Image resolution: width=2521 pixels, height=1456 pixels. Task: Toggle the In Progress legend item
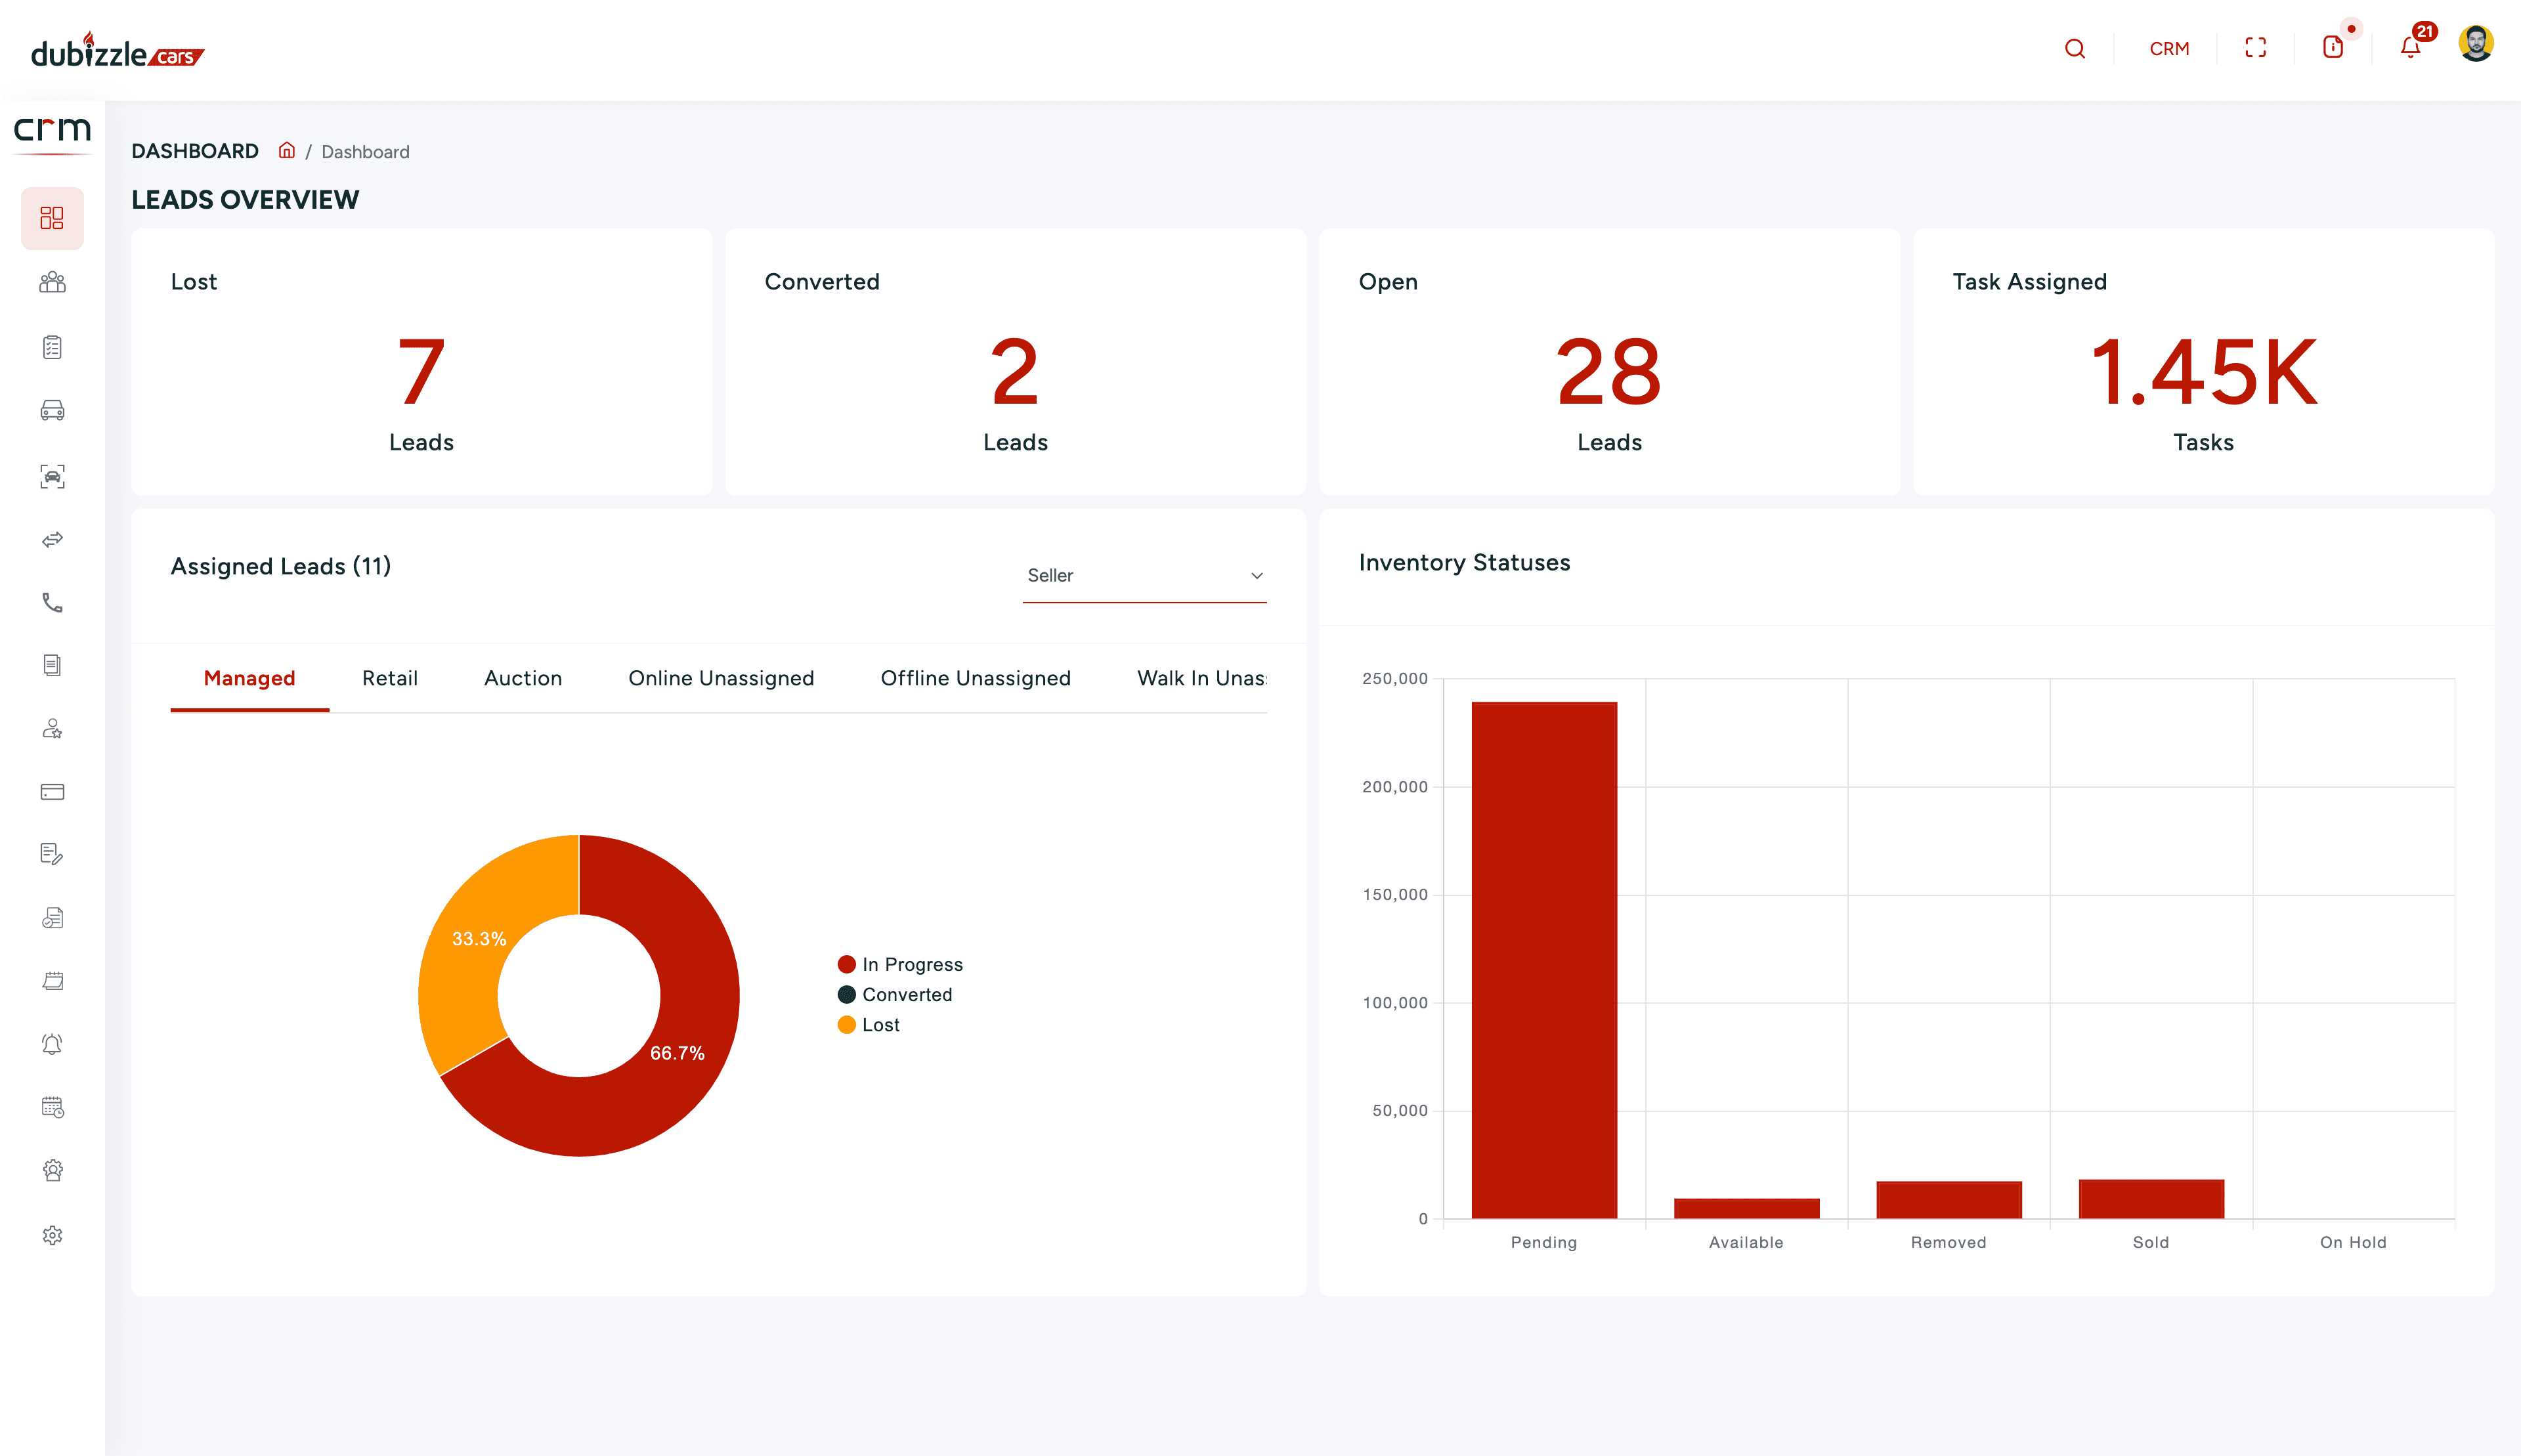coord(900,964)
